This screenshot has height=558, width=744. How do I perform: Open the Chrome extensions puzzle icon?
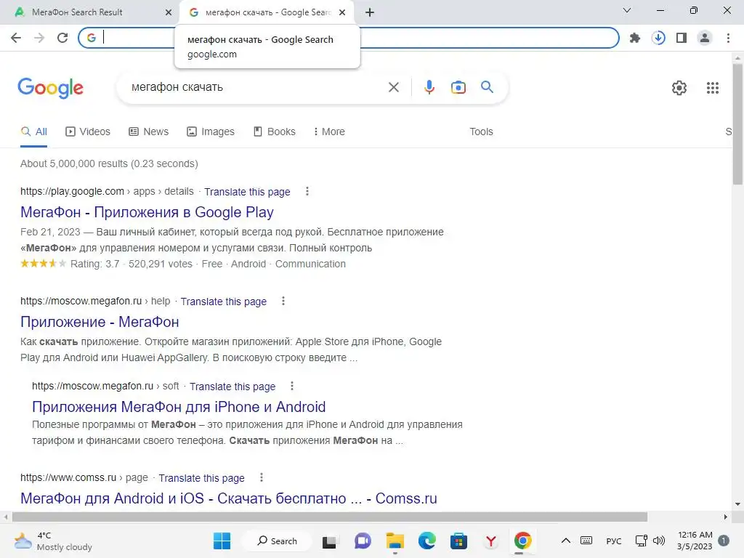634,38
